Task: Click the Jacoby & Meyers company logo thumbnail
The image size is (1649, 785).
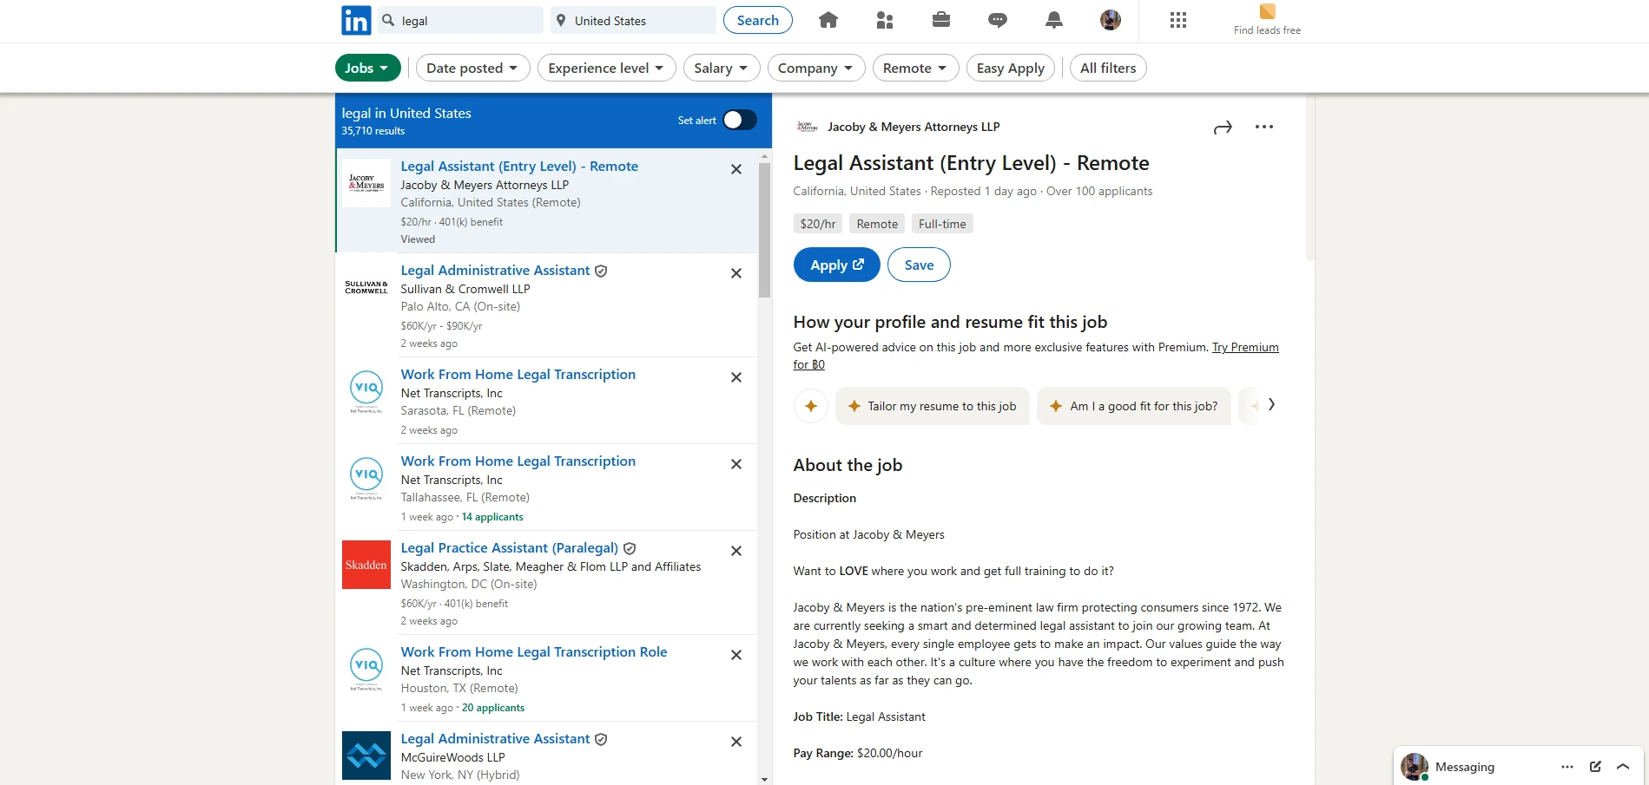Action: [366, 183]
